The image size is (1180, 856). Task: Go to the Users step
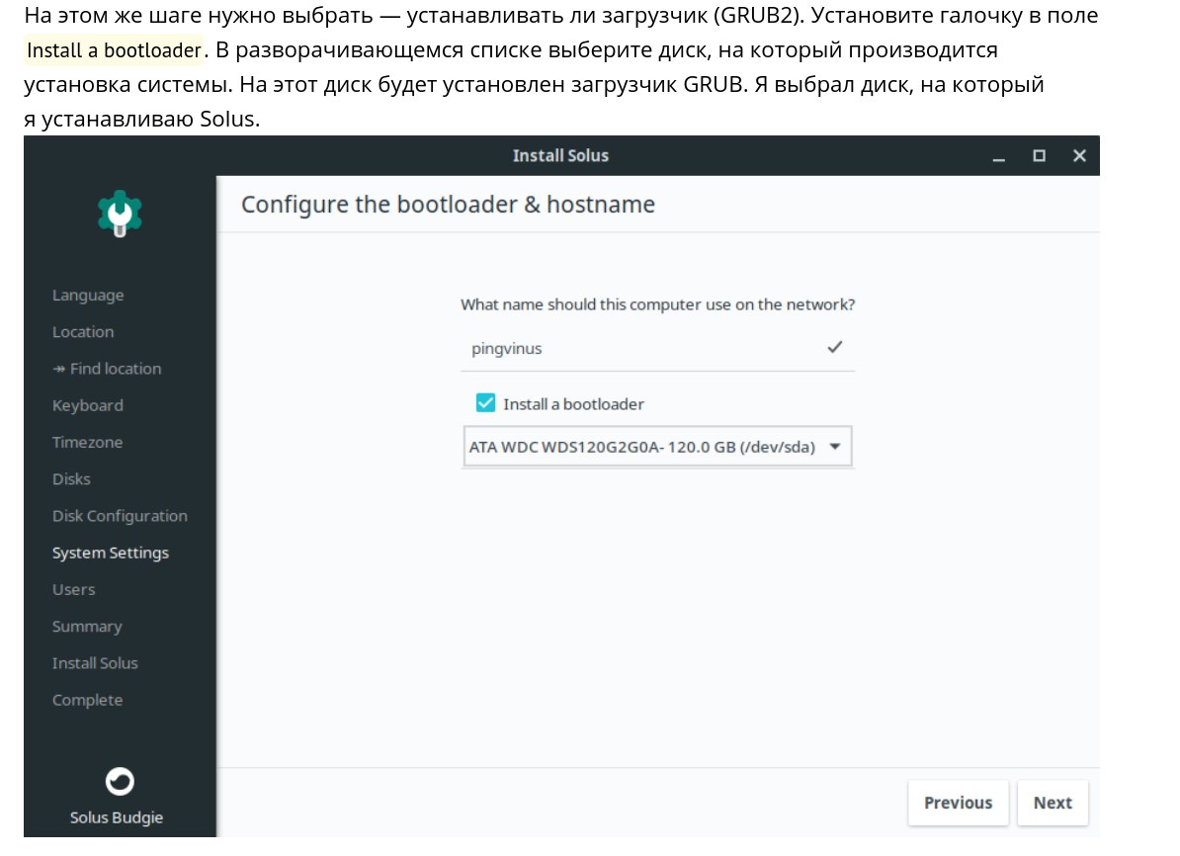click(74, 589)
